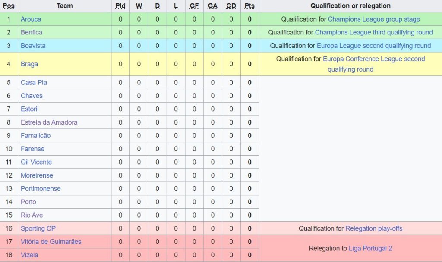Image resolution: width=442 pixels, height=262 pixels.
Task: Select the Braga team link
Action: click(29, 64)
